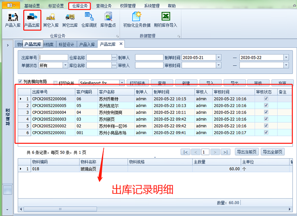
Task: Click 导出当前页 button
Action: (x=247, y=152)
